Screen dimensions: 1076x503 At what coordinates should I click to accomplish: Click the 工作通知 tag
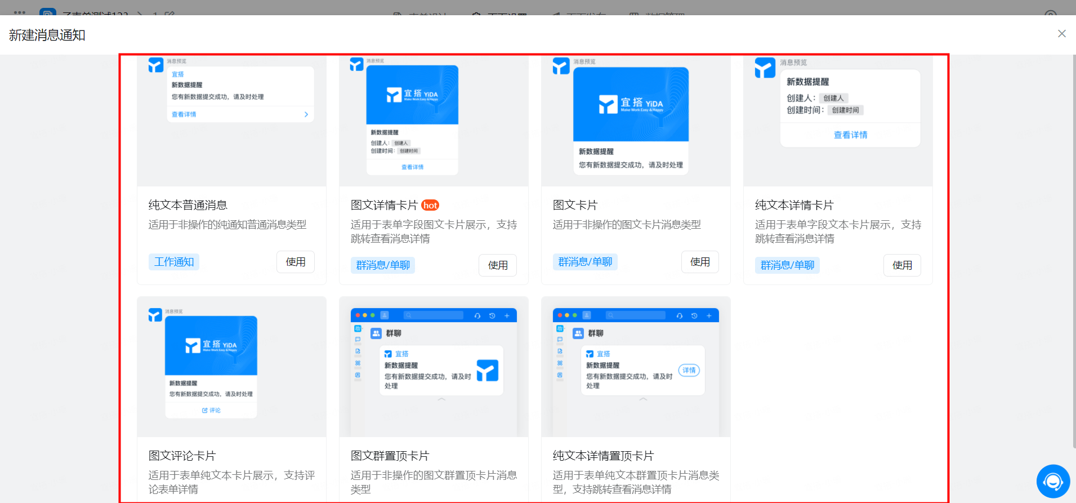[x=174, y=262]
